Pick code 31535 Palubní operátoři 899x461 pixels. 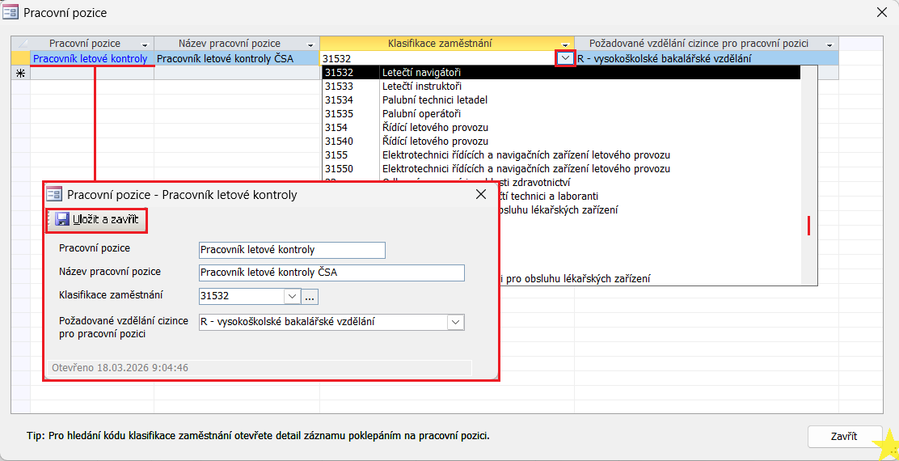(x=421, y=114)
